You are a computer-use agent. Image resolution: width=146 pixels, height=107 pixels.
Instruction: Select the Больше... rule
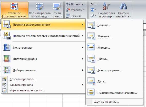[x=114, y=25]
